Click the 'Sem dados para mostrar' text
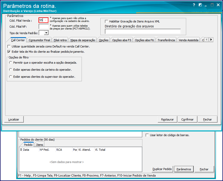This screenshot has height=181, width=223. click(x=67, y=162)
